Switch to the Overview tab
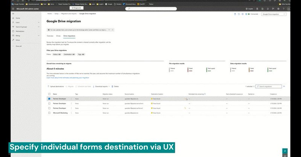Viewport: 301px width, 157px height. click(x=50, y=36)
